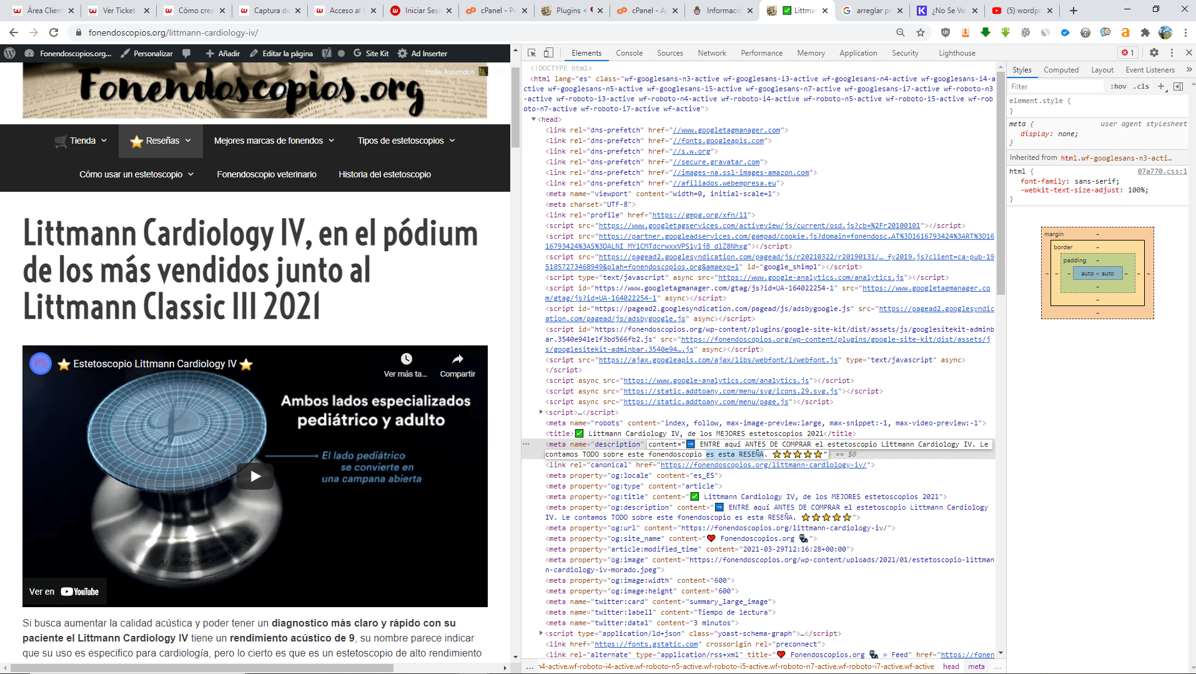Click the WordPress logo in admin bar
The image size is (1196, 674).
point(9,53)
